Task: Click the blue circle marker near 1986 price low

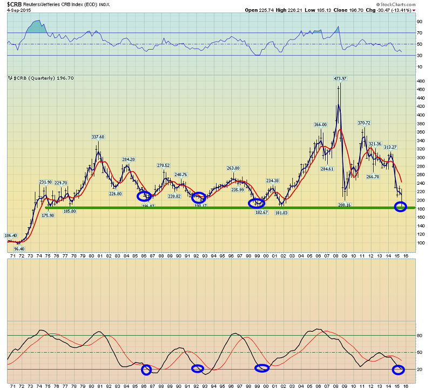Action: point(144,196)
